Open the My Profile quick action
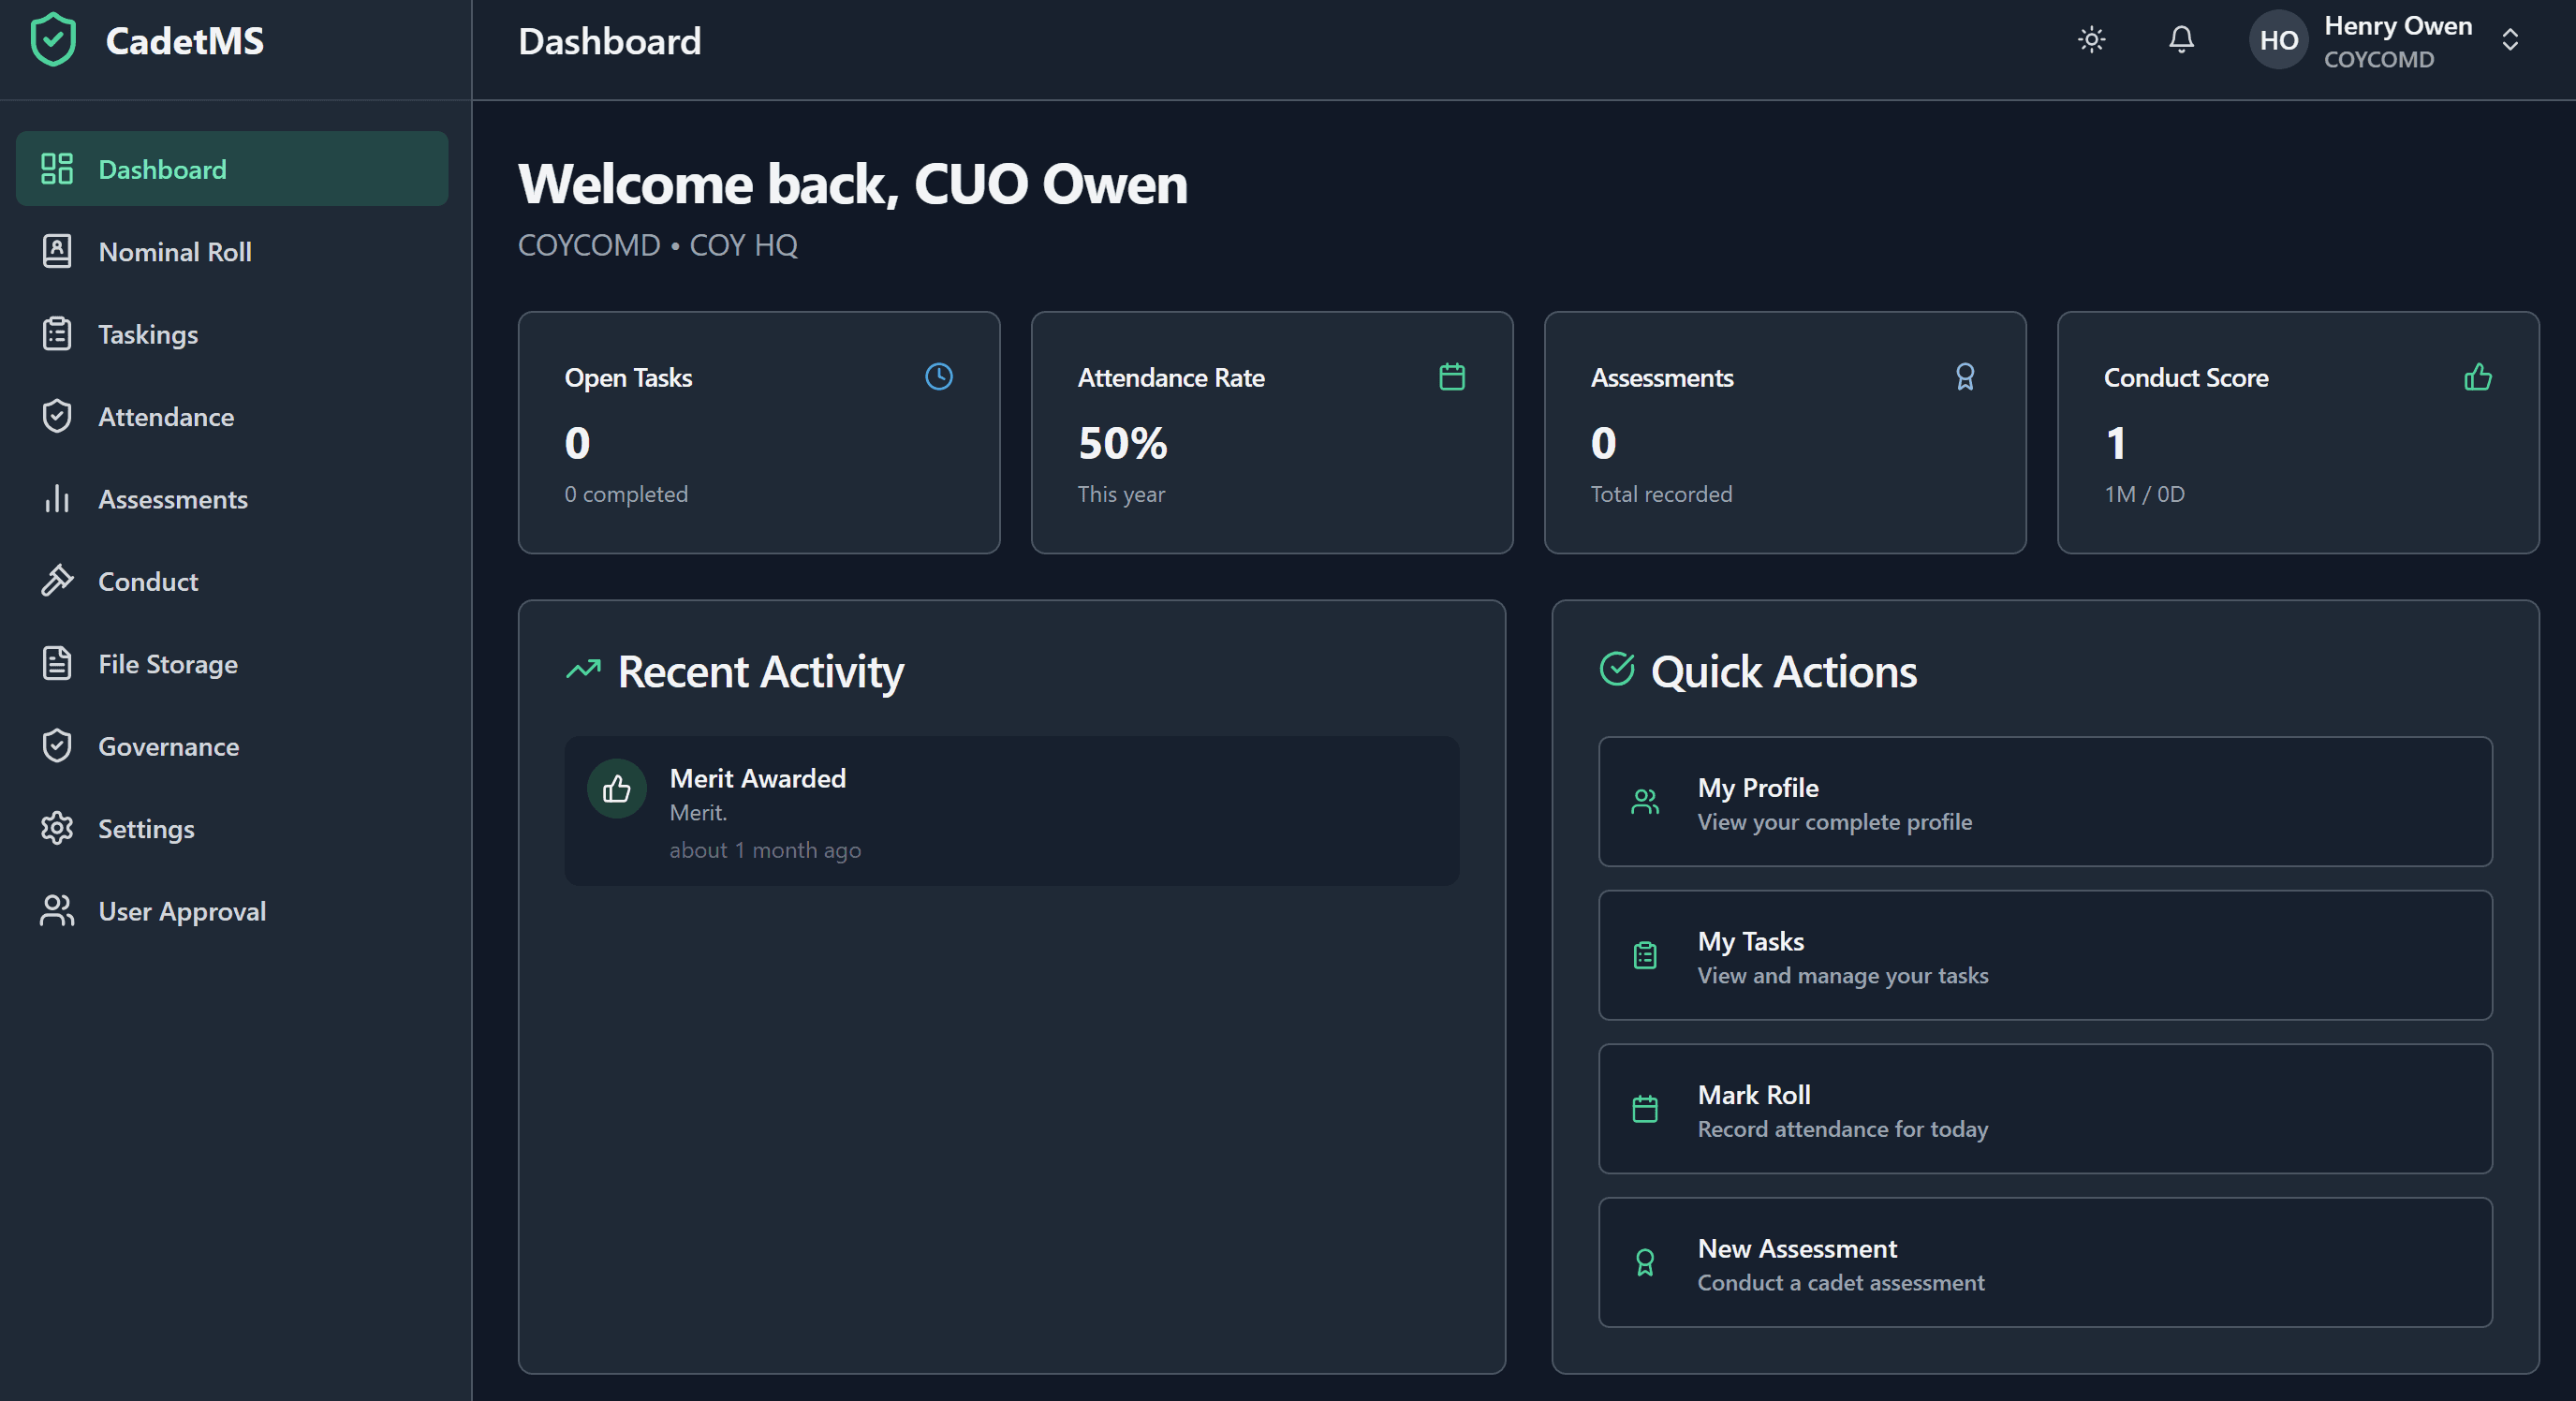This screenshot has height=1401, width=2576. point(2044,802)
